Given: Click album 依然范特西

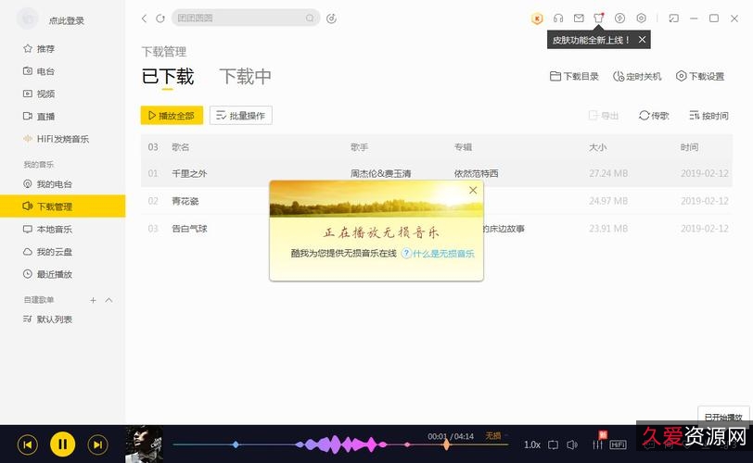Looking at the screenshot, I should coord(476,173).
